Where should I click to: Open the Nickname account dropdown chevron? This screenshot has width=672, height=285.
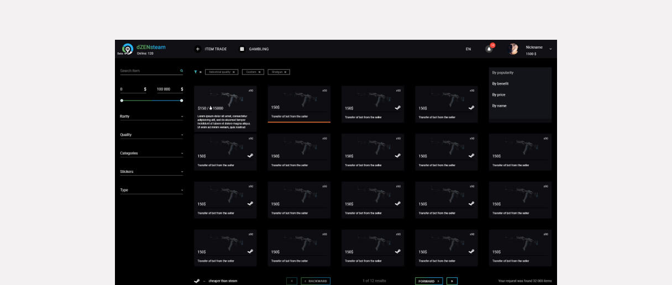pos(550,49)
